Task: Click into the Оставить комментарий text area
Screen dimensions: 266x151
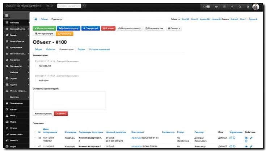Action: tap(69, 100)
